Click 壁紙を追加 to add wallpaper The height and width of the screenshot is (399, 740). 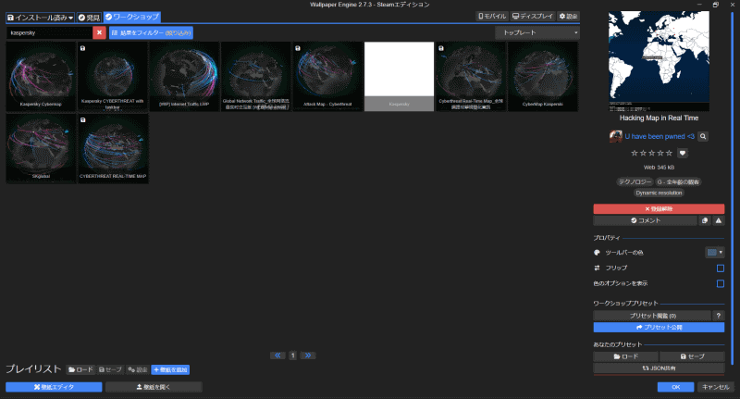(170, 369)
